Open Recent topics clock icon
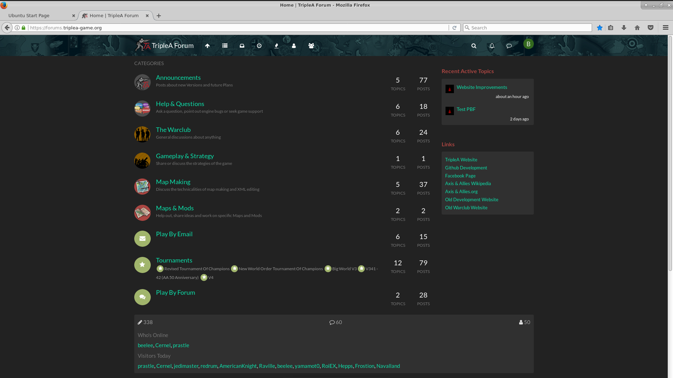The image size is (673, 378). tap(259, 46)
